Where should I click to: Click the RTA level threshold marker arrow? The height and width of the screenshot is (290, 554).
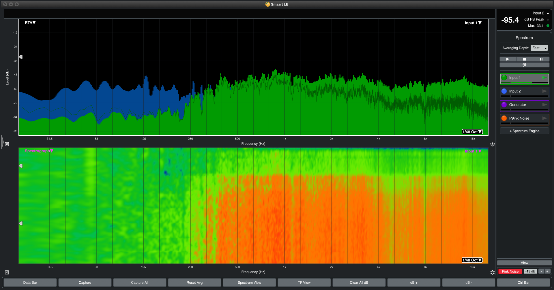(21, 57)
